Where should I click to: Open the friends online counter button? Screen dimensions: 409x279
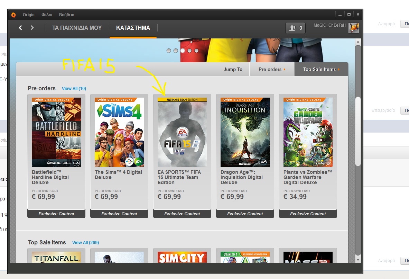click(x=295, y=28)
